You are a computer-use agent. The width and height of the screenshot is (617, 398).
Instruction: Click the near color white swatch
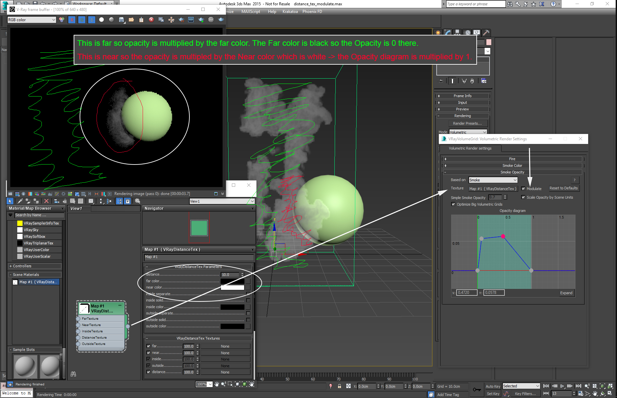pos(233,288)
